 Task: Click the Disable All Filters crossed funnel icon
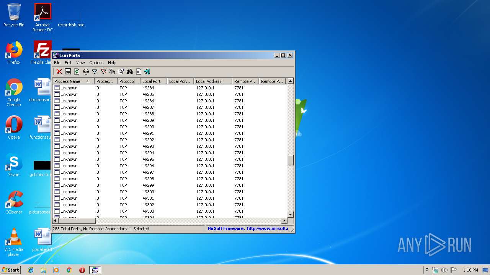pos(103,71)
